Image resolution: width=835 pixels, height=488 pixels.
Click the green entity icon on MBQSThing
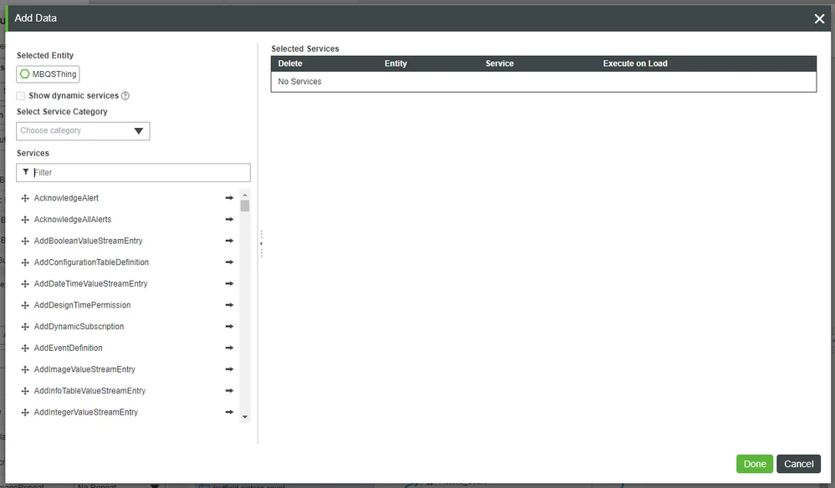[27, 74]
